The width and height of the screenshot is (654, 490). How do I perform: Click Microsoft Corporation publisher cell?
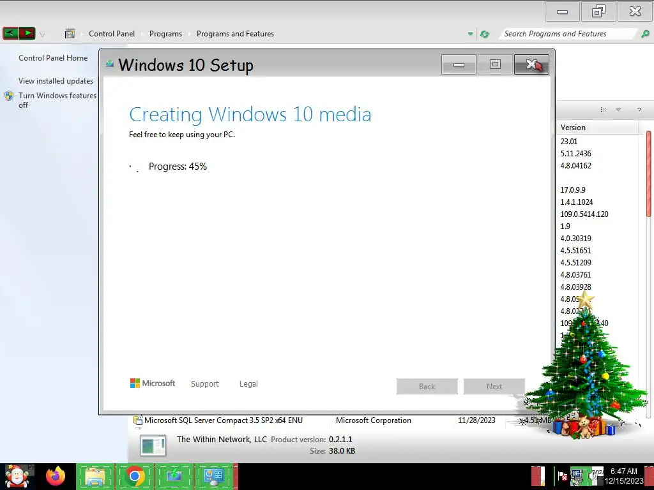click(373, 420)
